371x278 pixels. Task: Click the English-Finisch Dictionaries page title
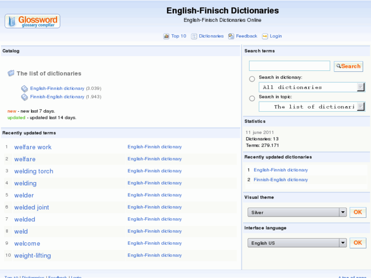[222, 11]
